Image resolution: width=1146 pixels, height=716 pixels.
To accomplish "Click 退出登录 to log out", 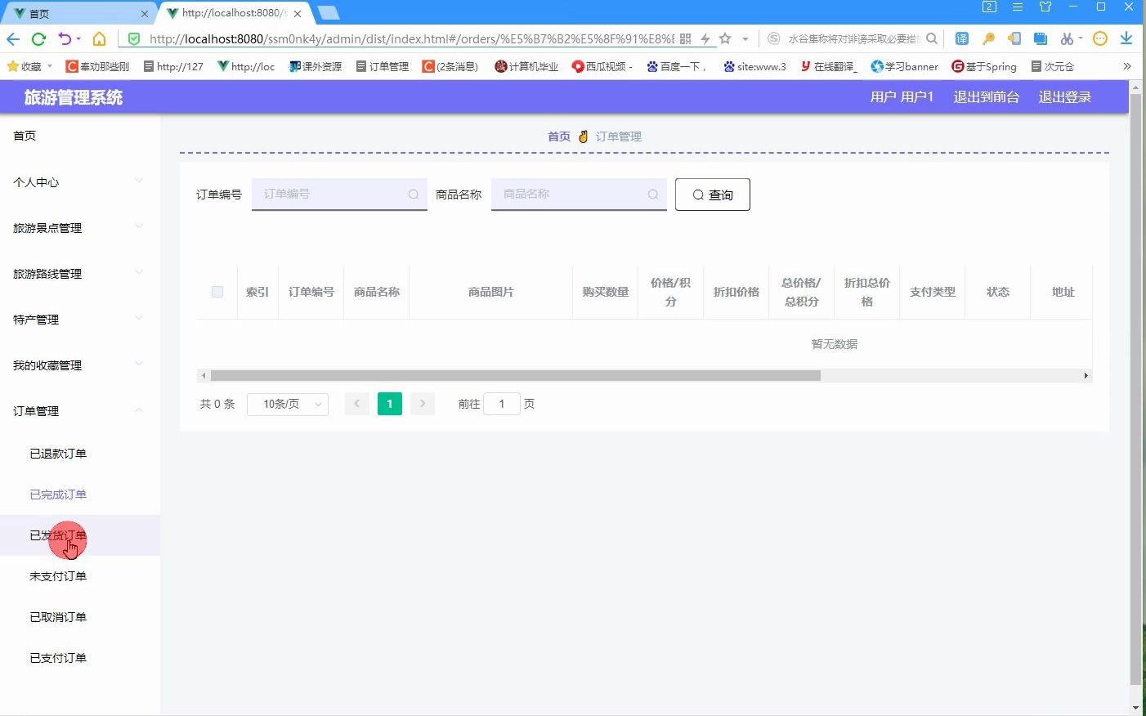I will point(1065,96).
